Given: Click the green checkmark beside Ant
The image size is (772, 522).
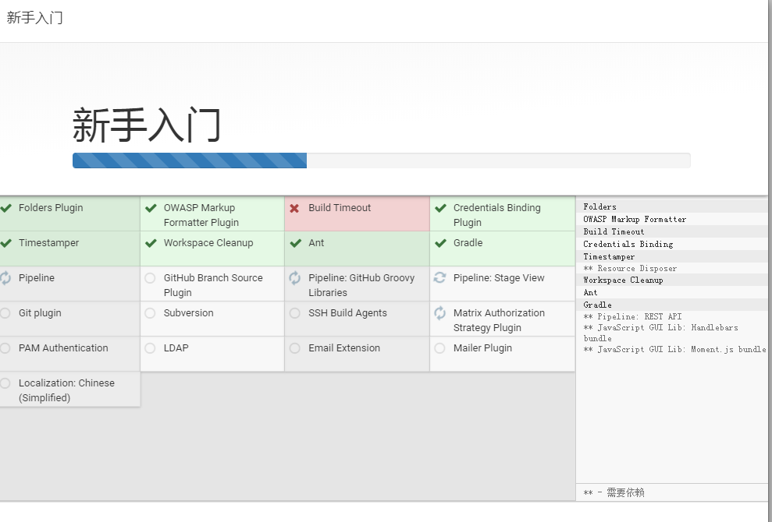Looking at the screenshot, I should [x=295, y=243].
